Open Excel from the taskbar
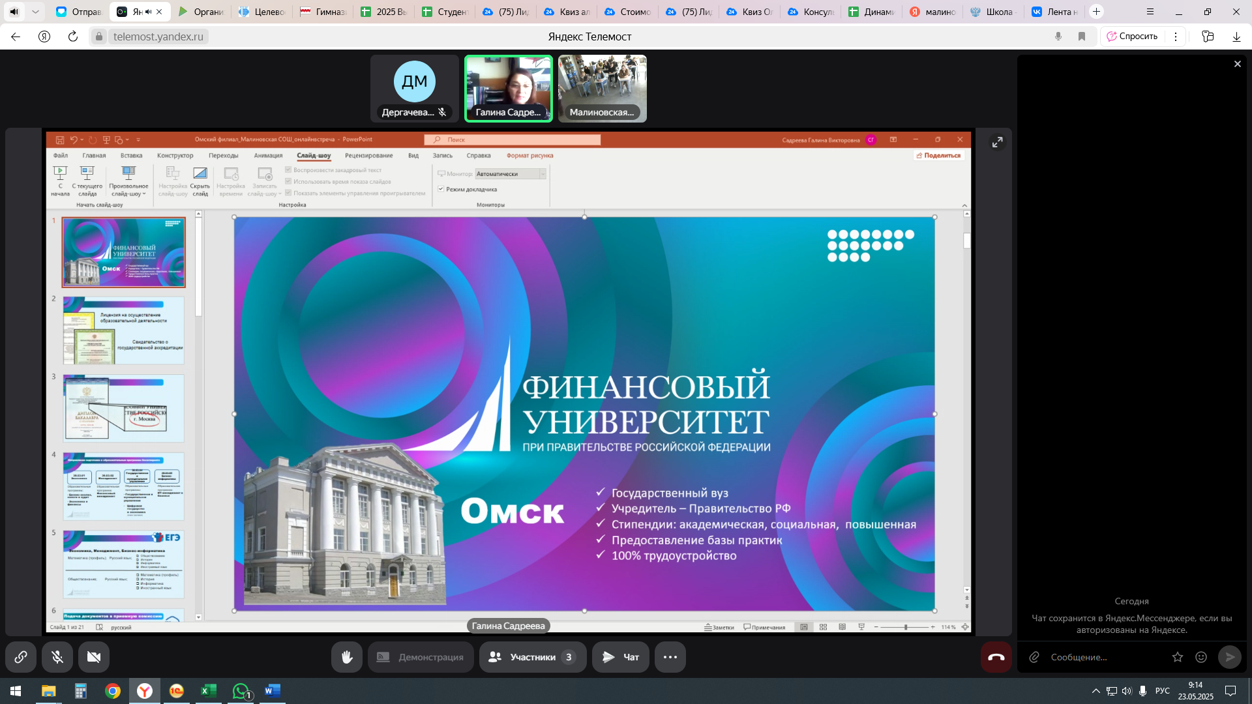Image resolution: width=1252 pixels, height=704 pixels. click(x=209, y=691)
